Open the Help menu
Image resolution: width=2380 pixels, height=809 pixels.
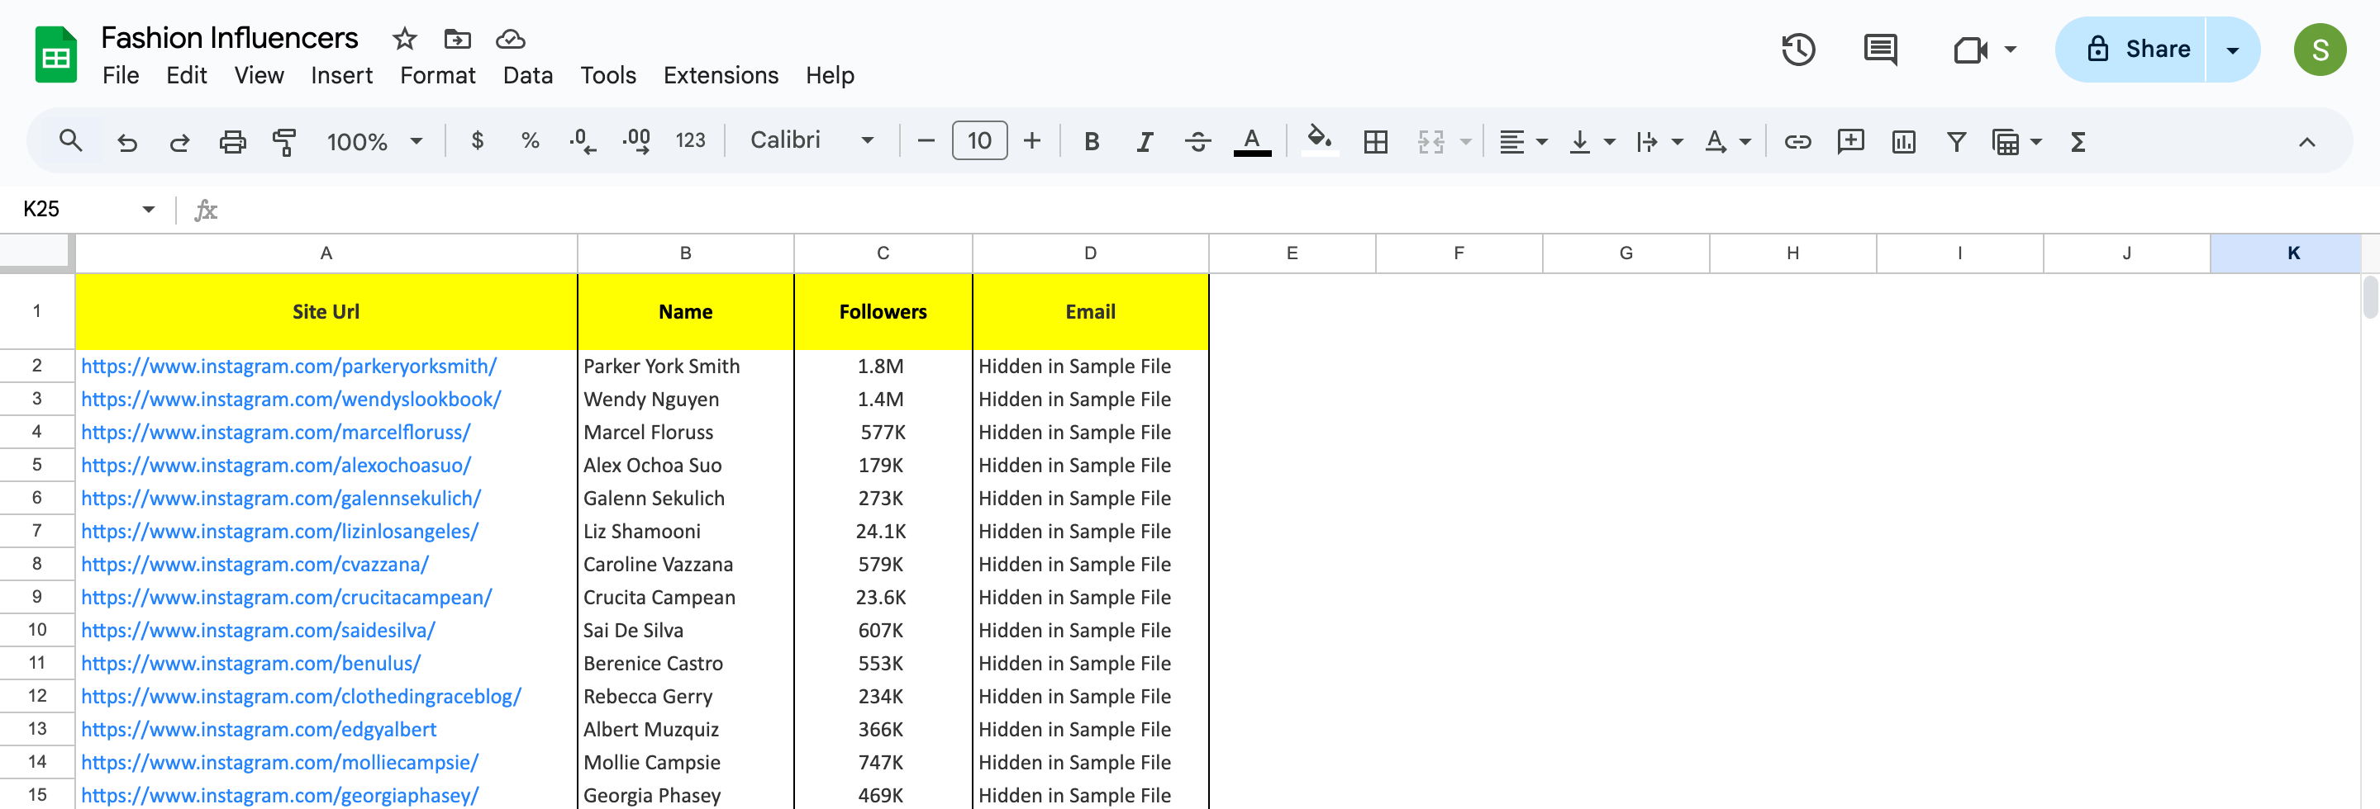pyautogui.click(x=830, y=76)
